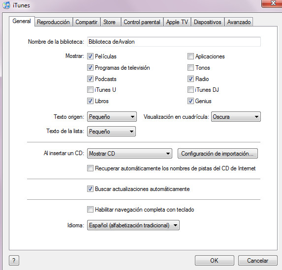
Task: Enable the Tonos checkbox
Action: pos(190,68)
